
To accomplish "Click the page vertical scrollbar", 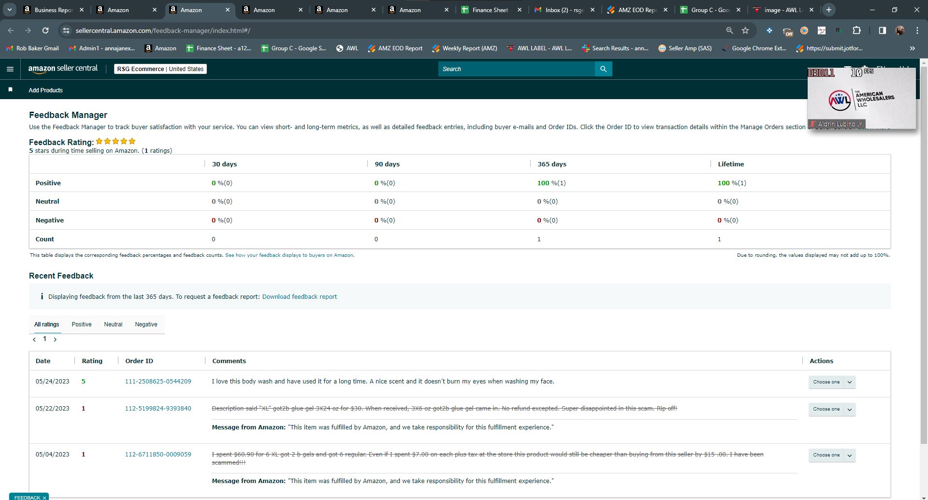I will point(924,255).
